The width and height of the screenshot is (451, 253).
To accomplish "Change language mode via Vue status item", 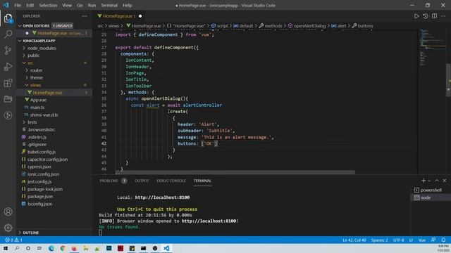I will tap(421, 240).
